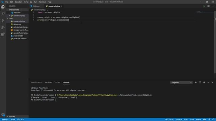Split the editor to the right

pos(209,6)
